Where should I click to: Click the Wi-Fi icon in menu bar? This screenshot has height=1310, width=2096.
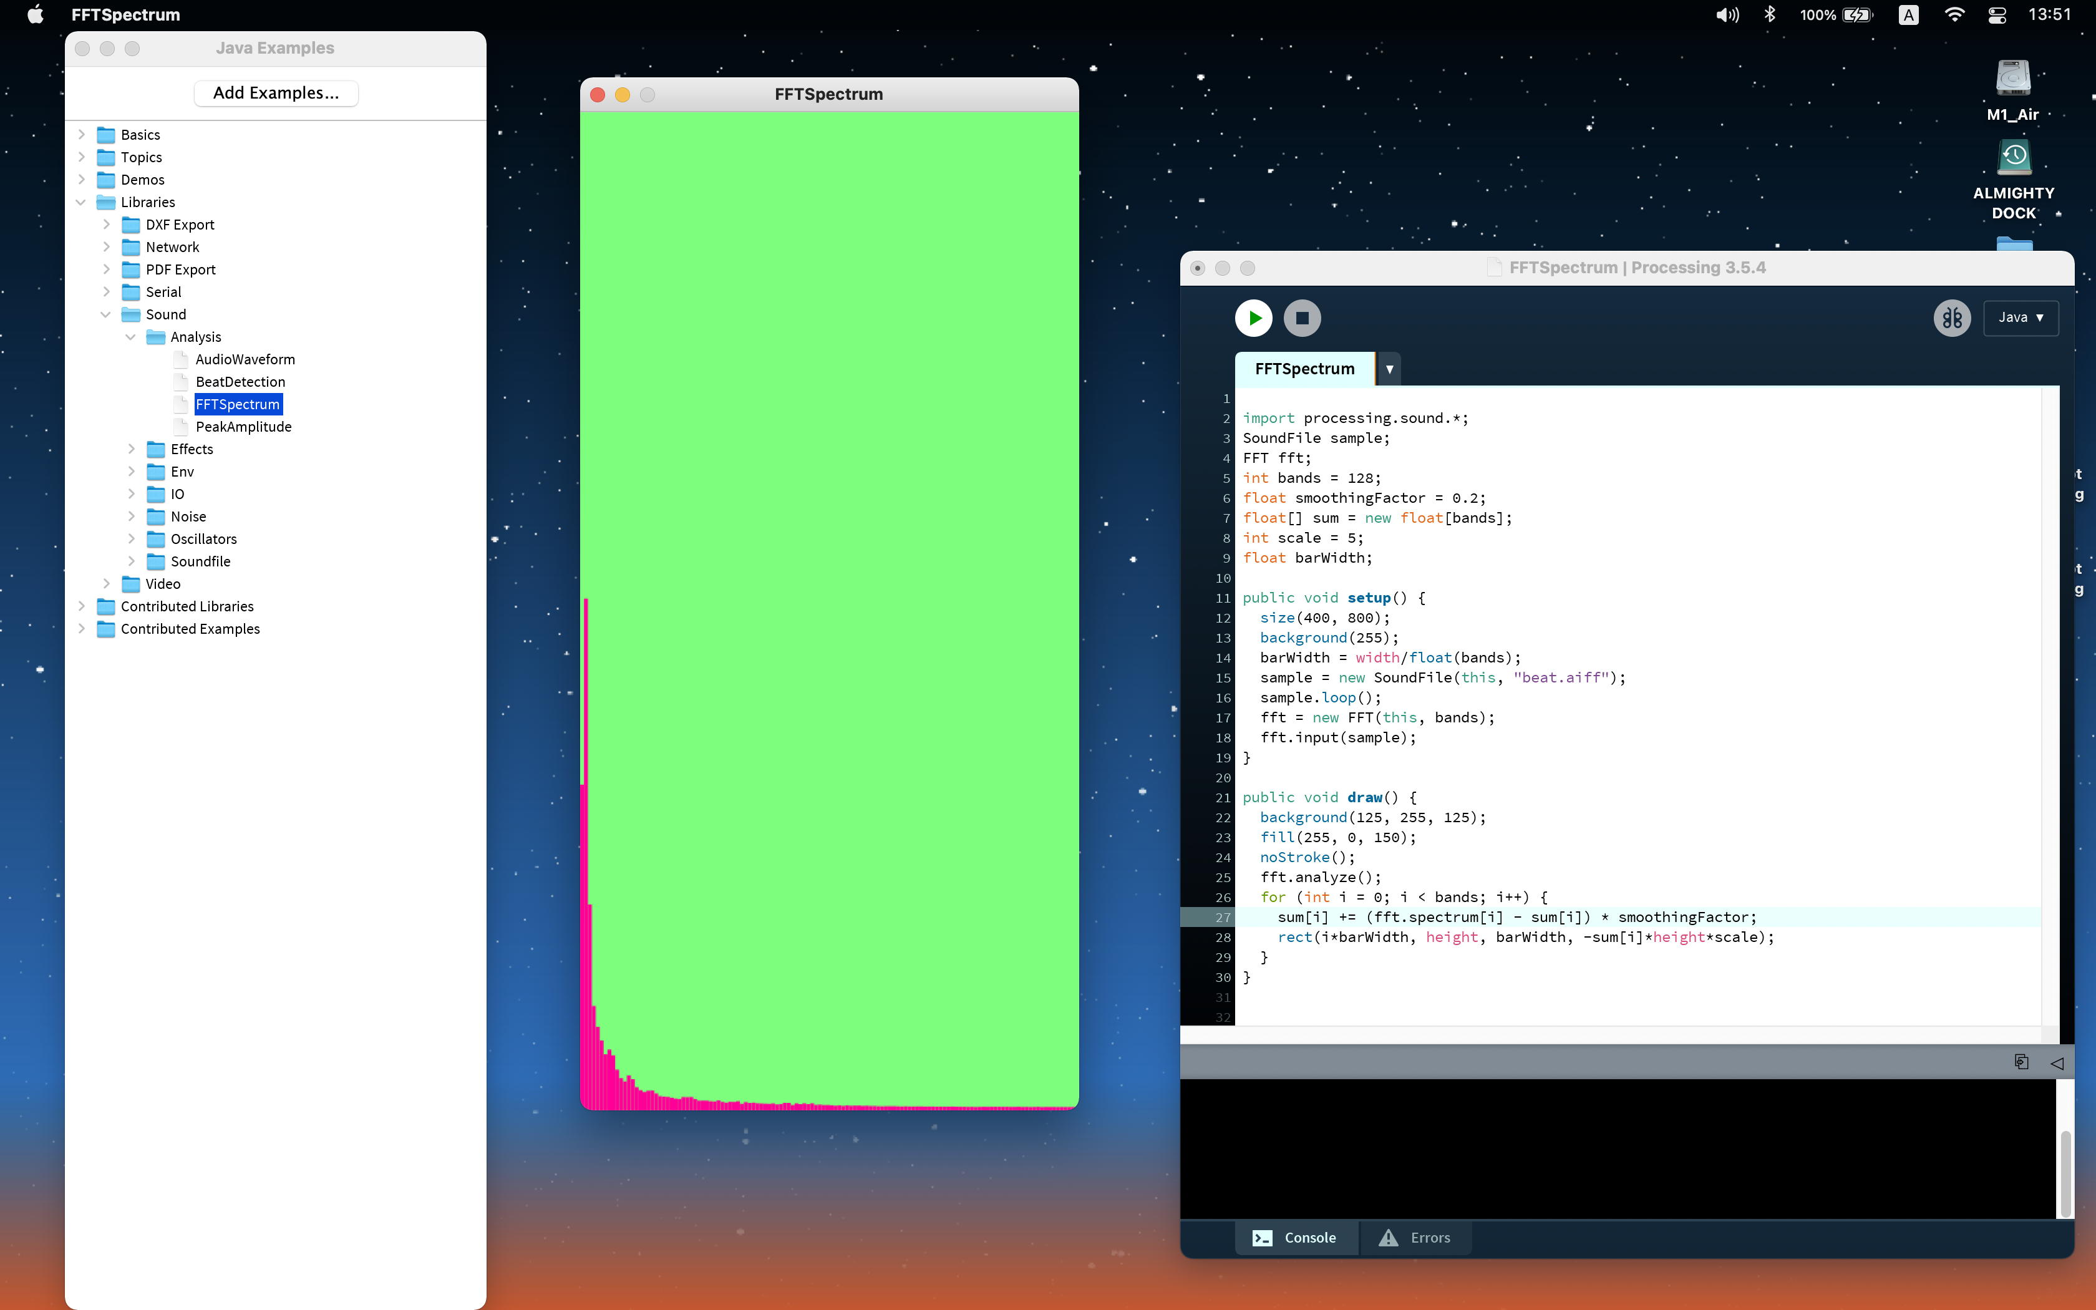[1954, 15]
